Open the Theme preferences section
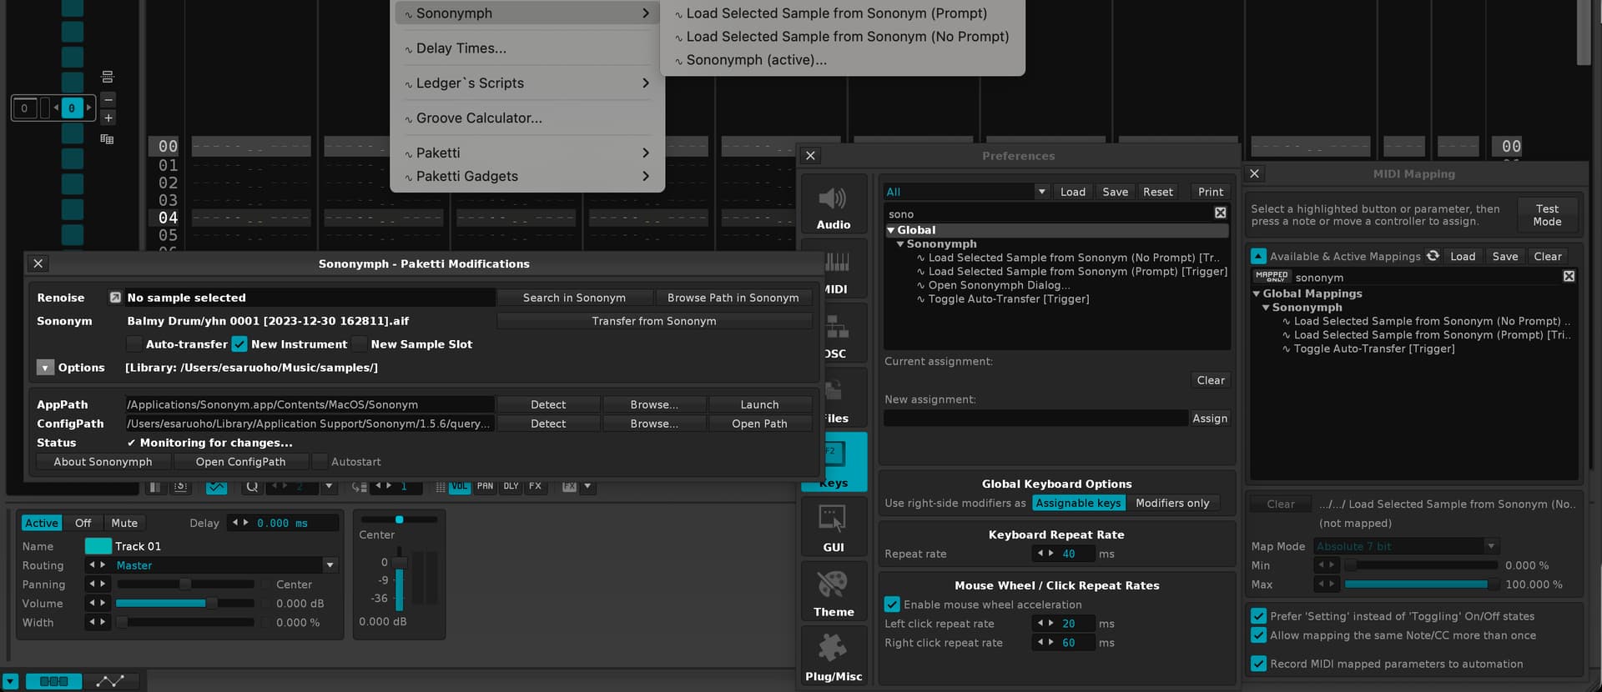Image resolution: width=1602 pixels, height=692 pixels. coord(834,593)
